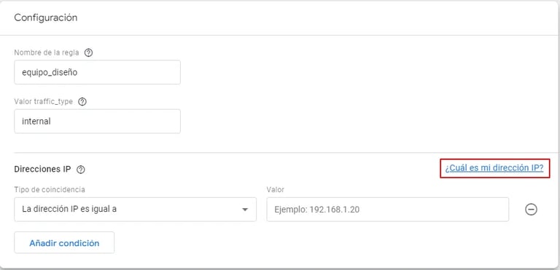Click the 'Direcciones IP' section heading
Viewport: 560px width, 270px height.
(42, 169)
